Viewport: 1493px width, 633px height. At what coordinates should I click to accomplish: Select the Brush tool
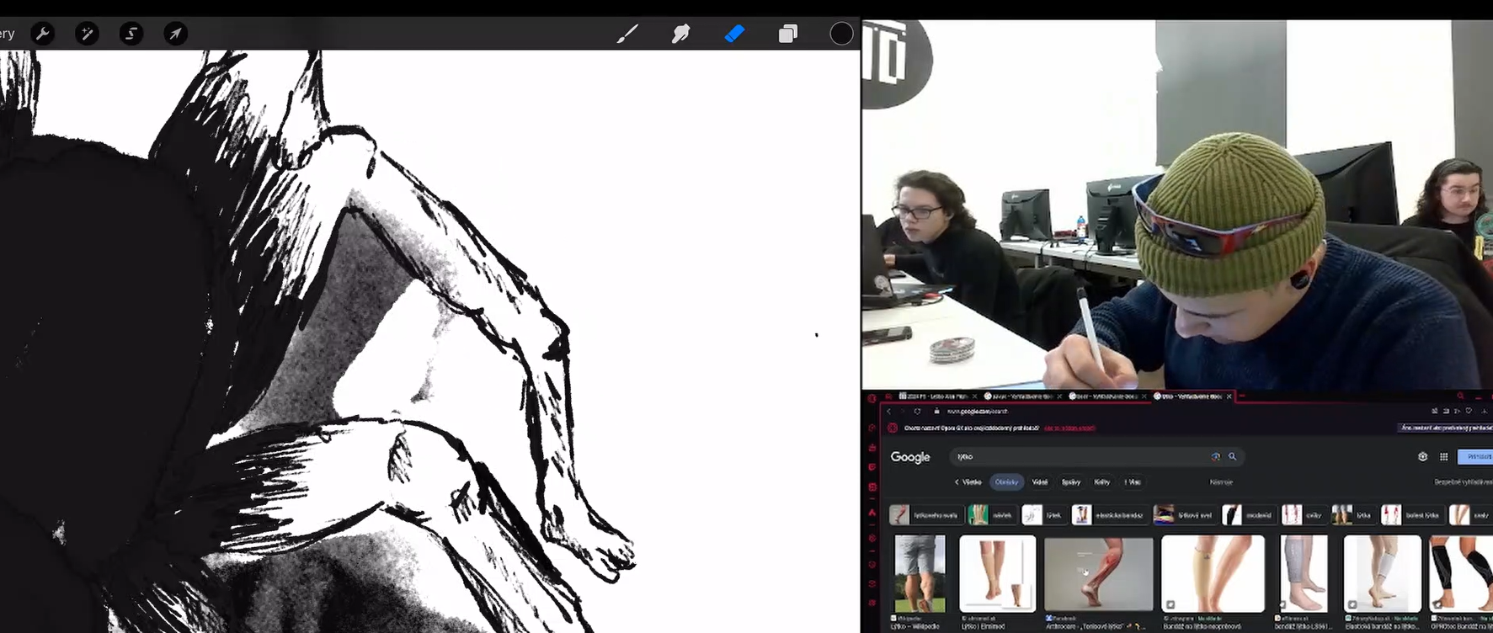(x=627, y=34)
